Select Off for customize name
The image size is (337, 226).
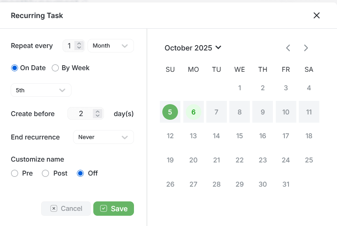tap(81, 173)
